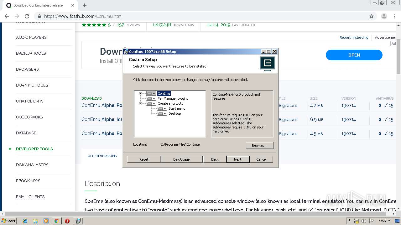401x225 pixels.
Task: Open Chat Clients category
Action: tap(30, 101)
